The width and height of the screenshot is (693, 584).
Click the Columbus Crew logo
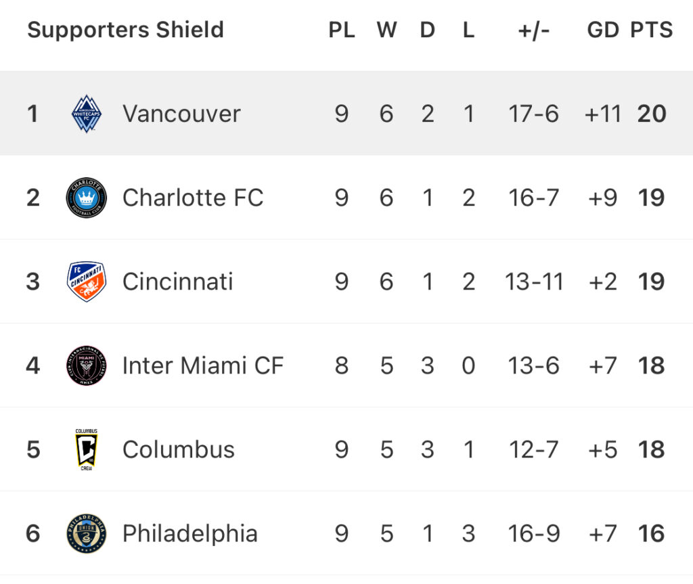86,449
